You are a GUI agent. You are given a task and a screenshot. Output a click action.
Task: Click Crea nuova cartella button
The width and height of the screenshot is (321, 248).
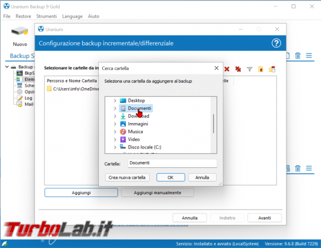(127, 178)
